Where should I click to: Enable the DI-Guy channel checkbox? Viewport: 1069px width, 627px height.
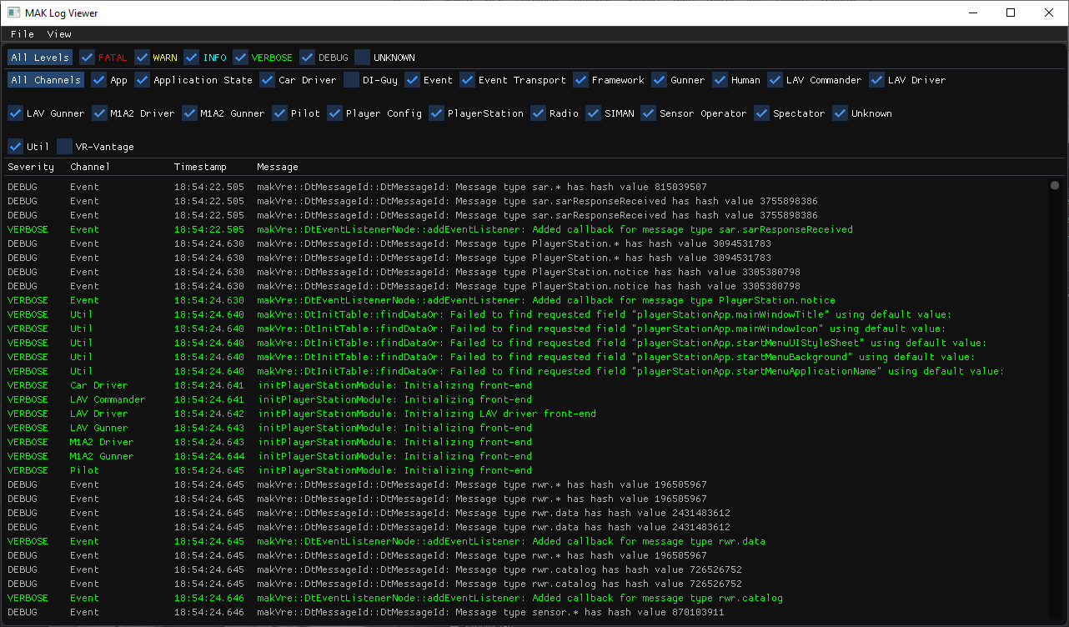[351, 80]
